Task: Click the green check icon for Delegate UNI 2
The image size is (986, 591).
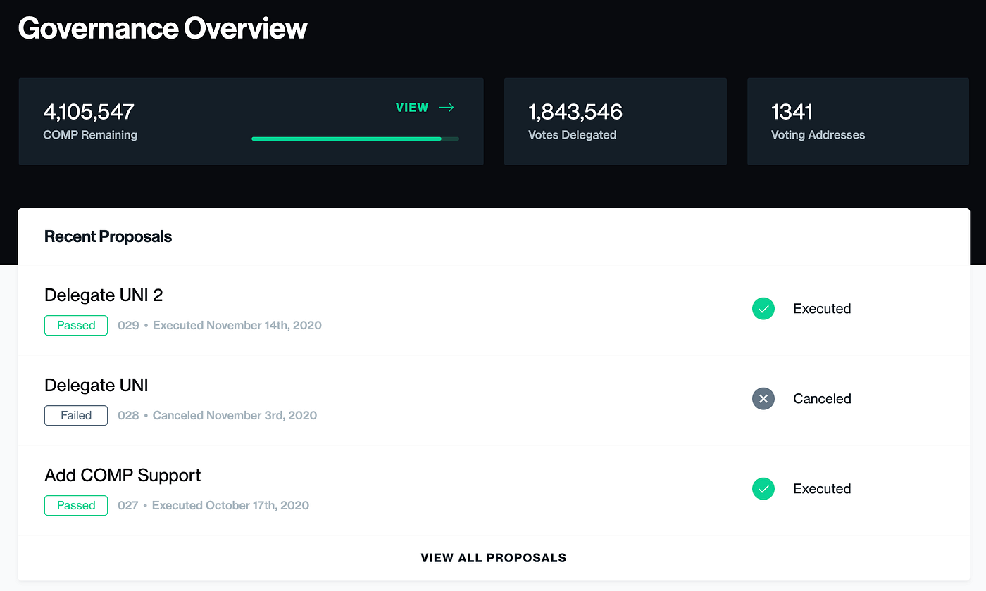Action: tap(763, 308)
